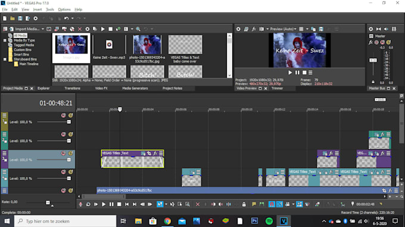Toggle Master Bus mute icon
405x227 pixels.
coord(382,42)
